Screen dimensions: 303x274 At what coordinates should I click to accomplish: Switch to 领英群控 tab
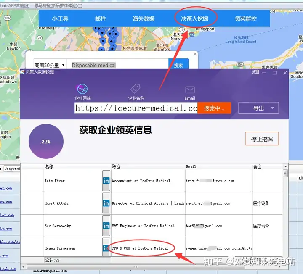coord(246,19)
